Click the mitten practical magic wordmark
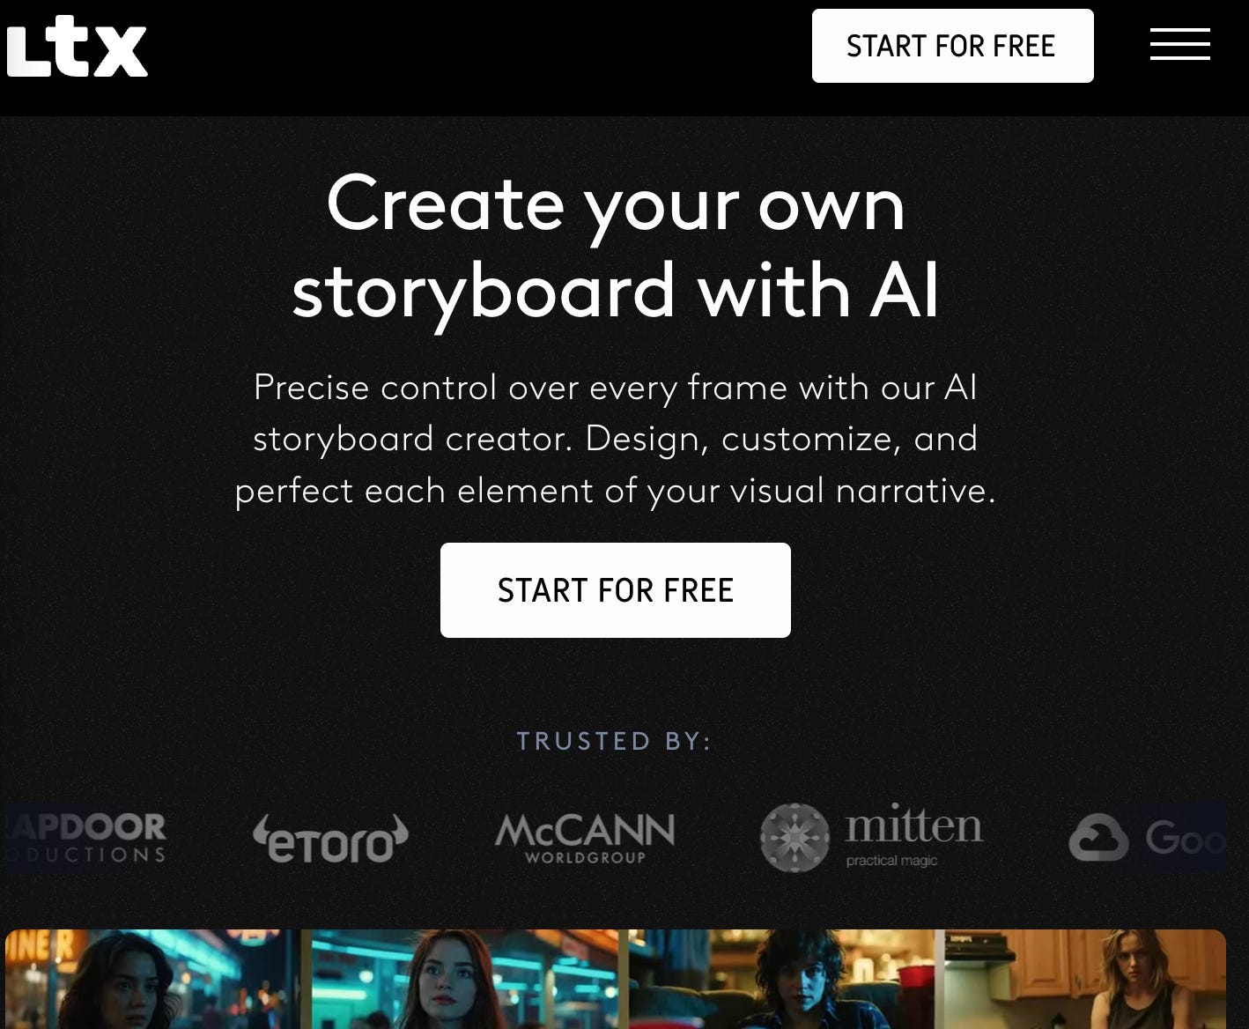Image resolution: width=1249 pixels, height=1029 pixels. (x=913, y=835)
